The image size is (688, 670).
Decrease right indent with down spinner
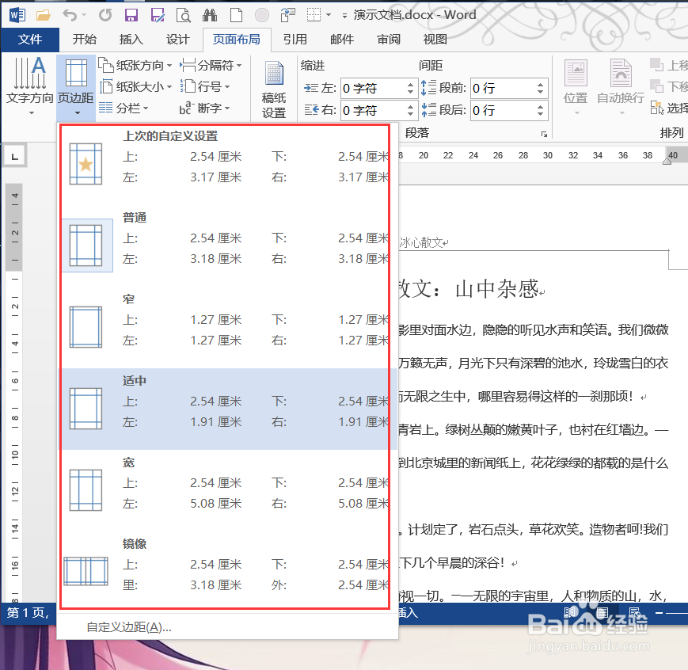[x=410, y=115]
